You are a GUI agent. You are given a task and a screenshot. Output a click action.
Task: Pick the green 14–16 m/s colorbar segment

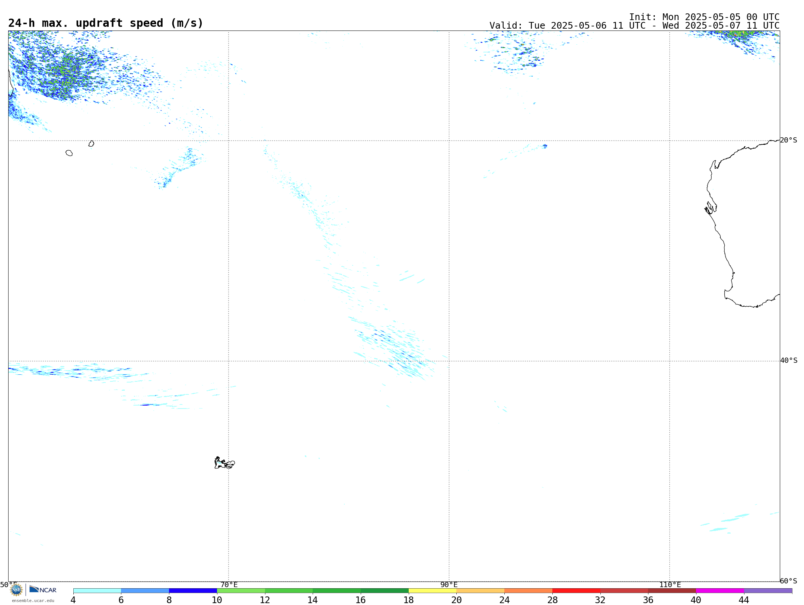(337, 591)
